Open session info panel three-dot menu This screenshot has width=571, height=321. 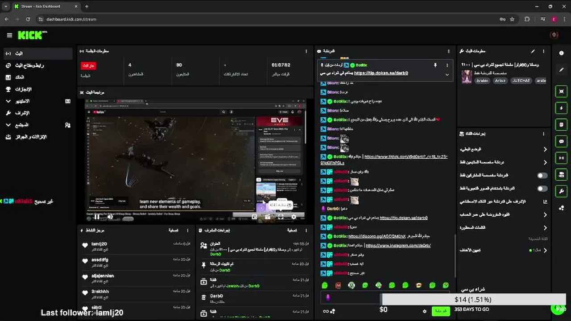pos(306,51)
